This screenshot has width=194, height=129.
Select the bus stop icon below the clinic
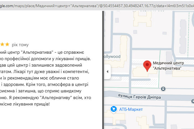(x=163, y=89)
